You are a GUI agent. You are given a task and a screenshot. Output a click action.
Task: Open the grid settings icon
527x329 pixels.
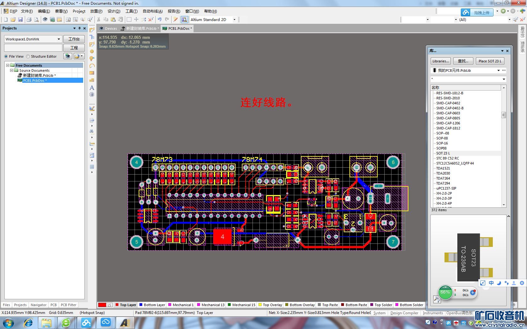(92, 167)
